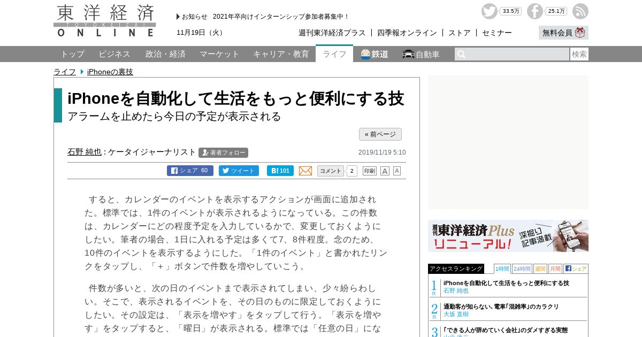Open the キャリア・教育 navigation tab

(281, 54)
